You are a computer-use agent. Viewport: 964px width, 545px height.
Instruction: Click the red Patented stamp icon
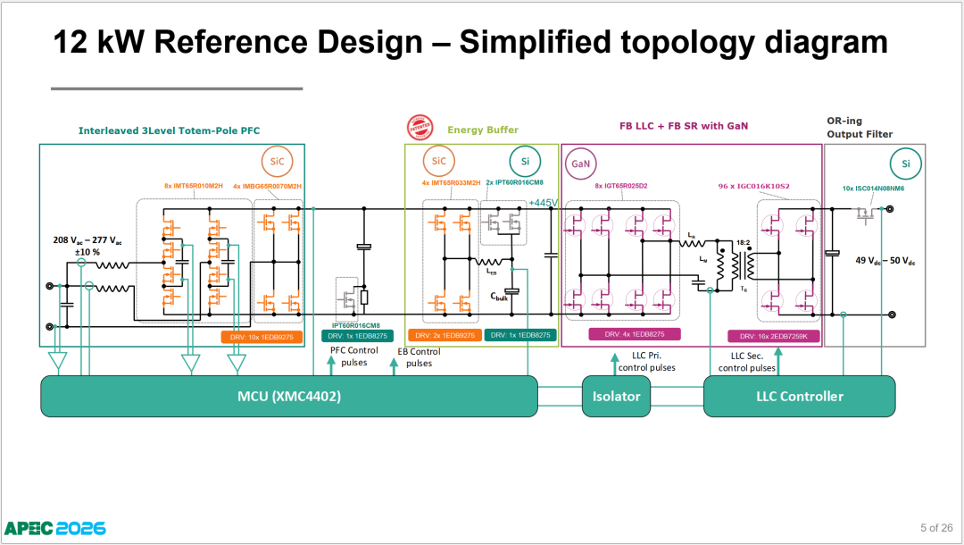(x=420, y=128)
